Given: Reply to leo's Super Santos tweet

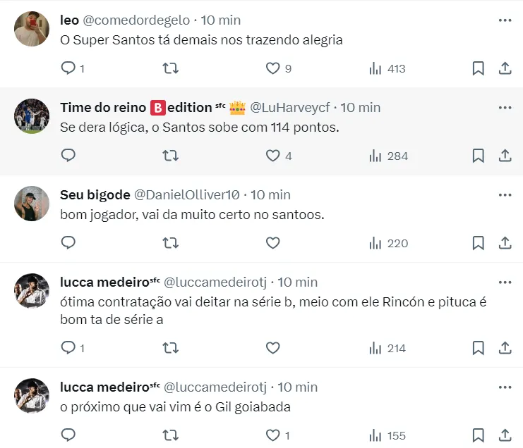Looking at the screenshot, I should (68, 68).
